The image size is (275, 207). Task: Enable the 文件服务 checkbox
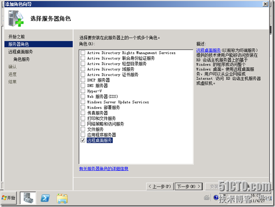tap(83, 129)
